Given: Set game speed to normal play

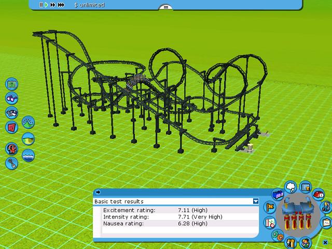Looking at the screenshot, I should pos(46,5).
